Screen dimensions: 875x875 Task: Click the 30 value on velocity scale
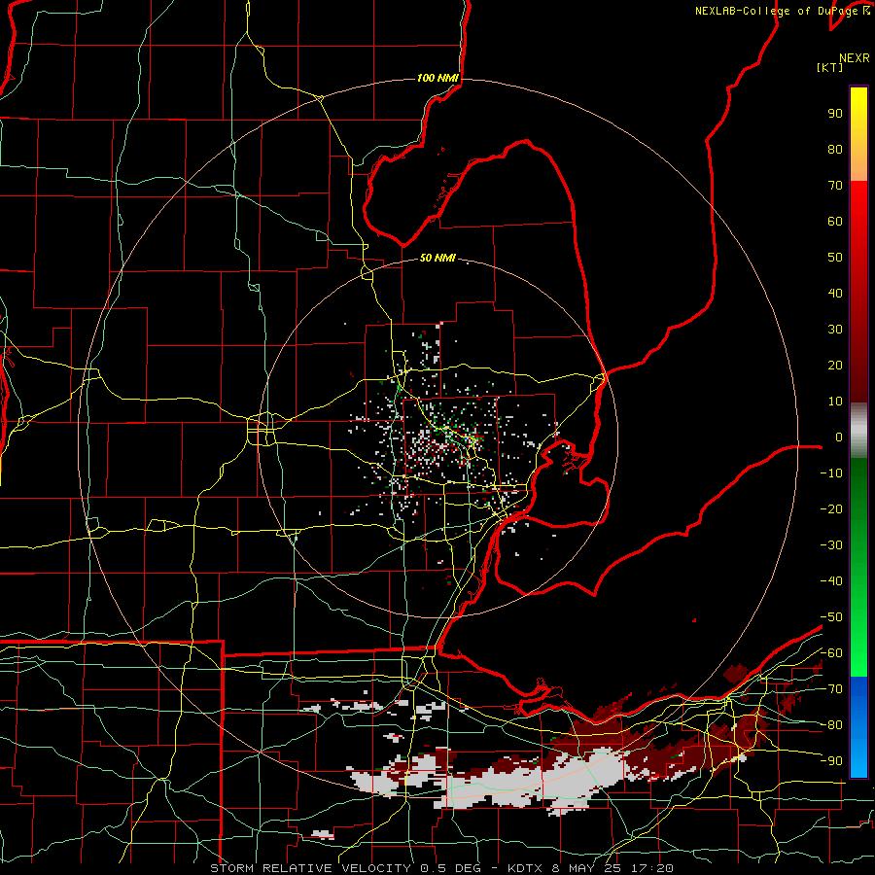coord(835,330)
